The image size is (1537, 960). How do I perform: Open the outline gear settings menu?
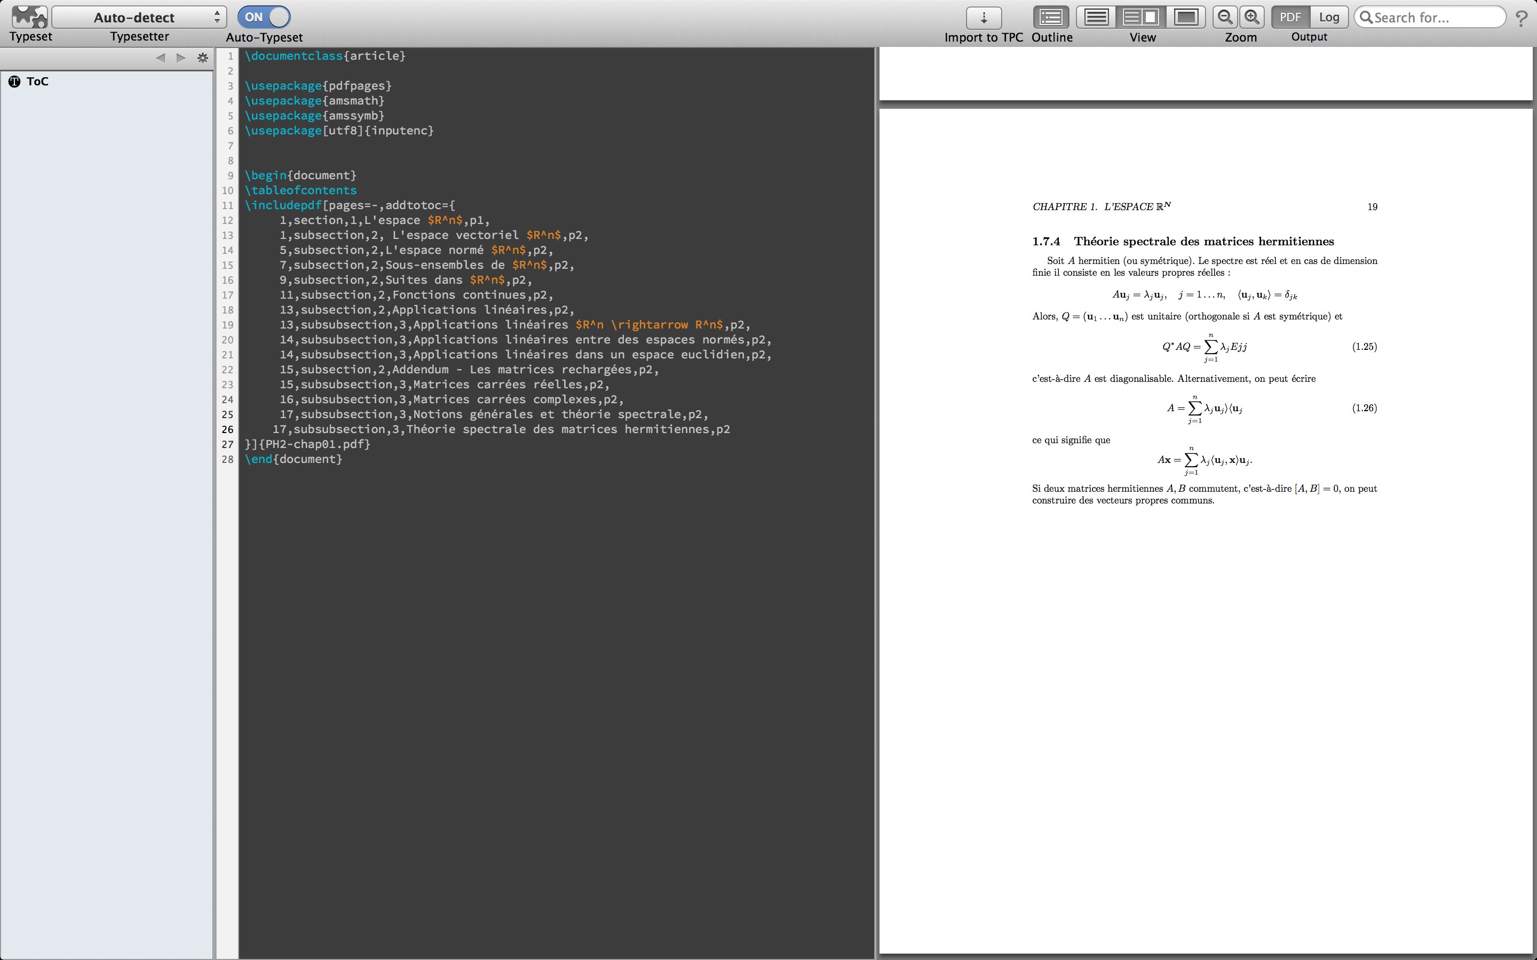coord(203,58)
